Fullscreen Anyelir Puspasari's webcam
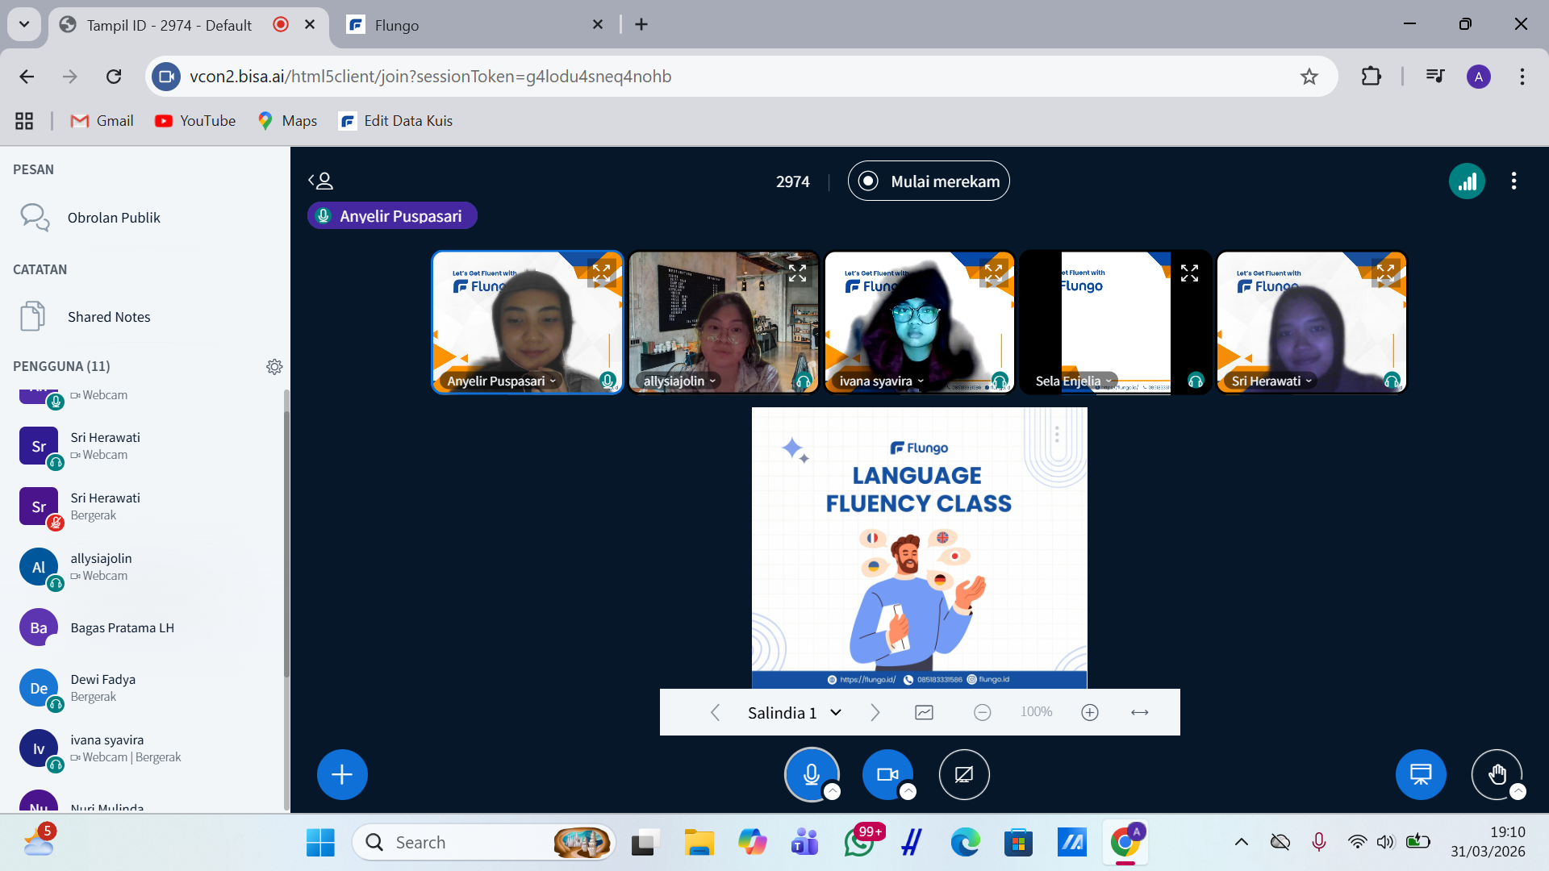 (x=601, y=273)
